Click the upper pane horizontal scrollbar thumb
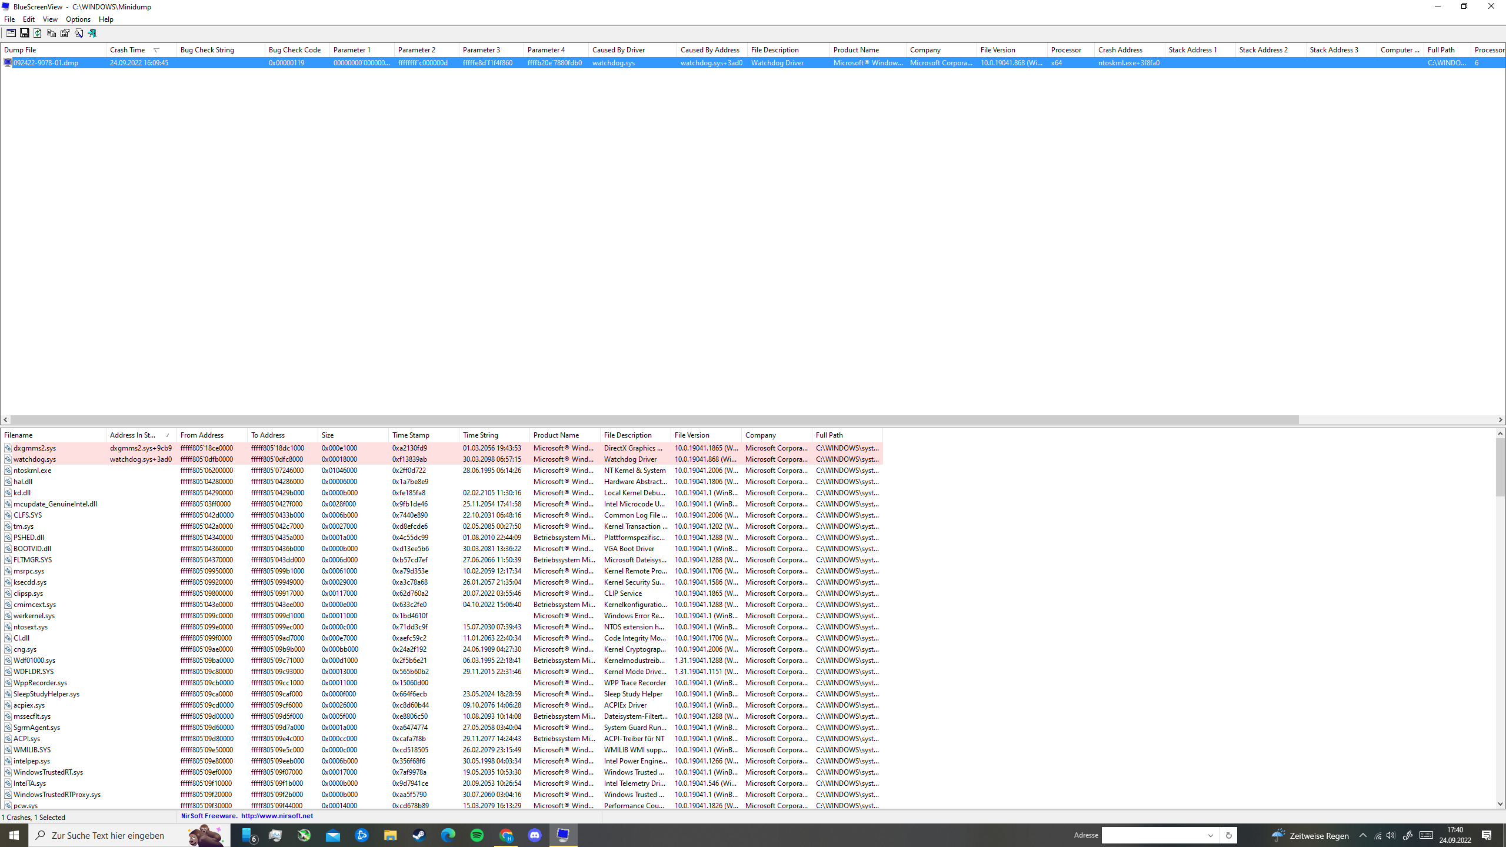The width and height of the screenshot is (1506, 847). point(653,420)
